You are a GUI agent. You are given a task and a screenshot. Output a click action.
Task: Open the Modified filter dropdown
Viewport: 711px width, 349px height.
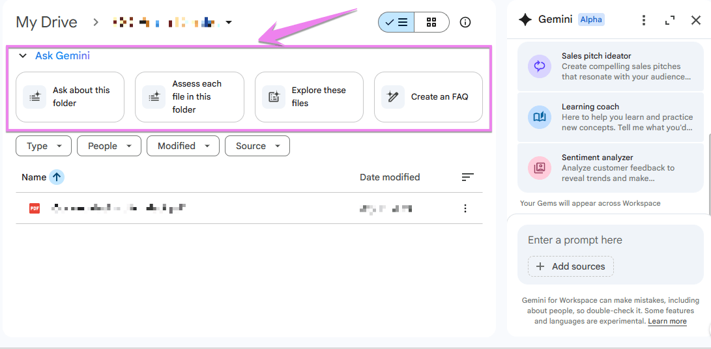coord(183,146)
